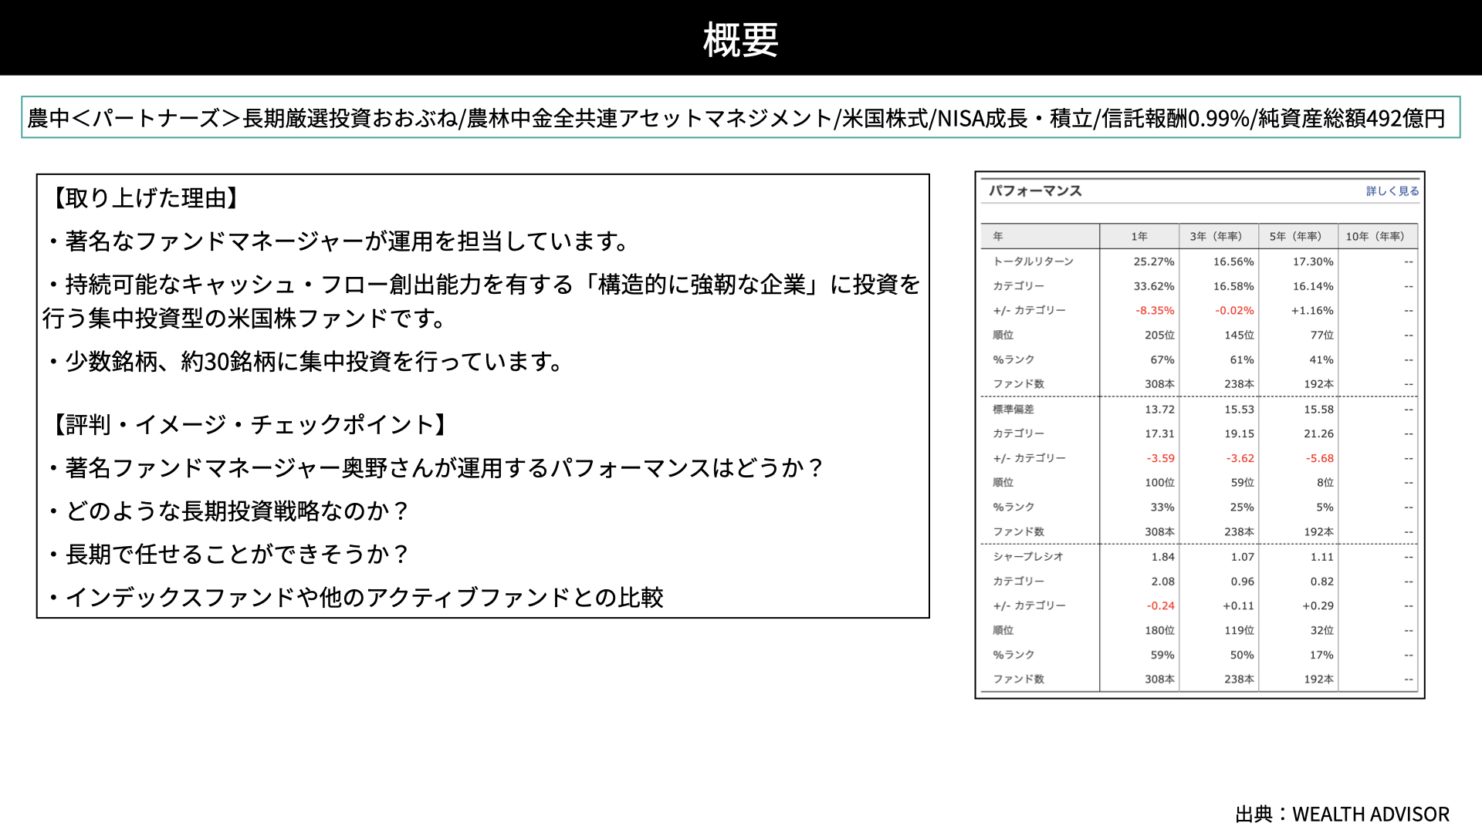The image size is (1482, 833).
Task: Select the 205位 rank cell
Action: click(1159, 335)
